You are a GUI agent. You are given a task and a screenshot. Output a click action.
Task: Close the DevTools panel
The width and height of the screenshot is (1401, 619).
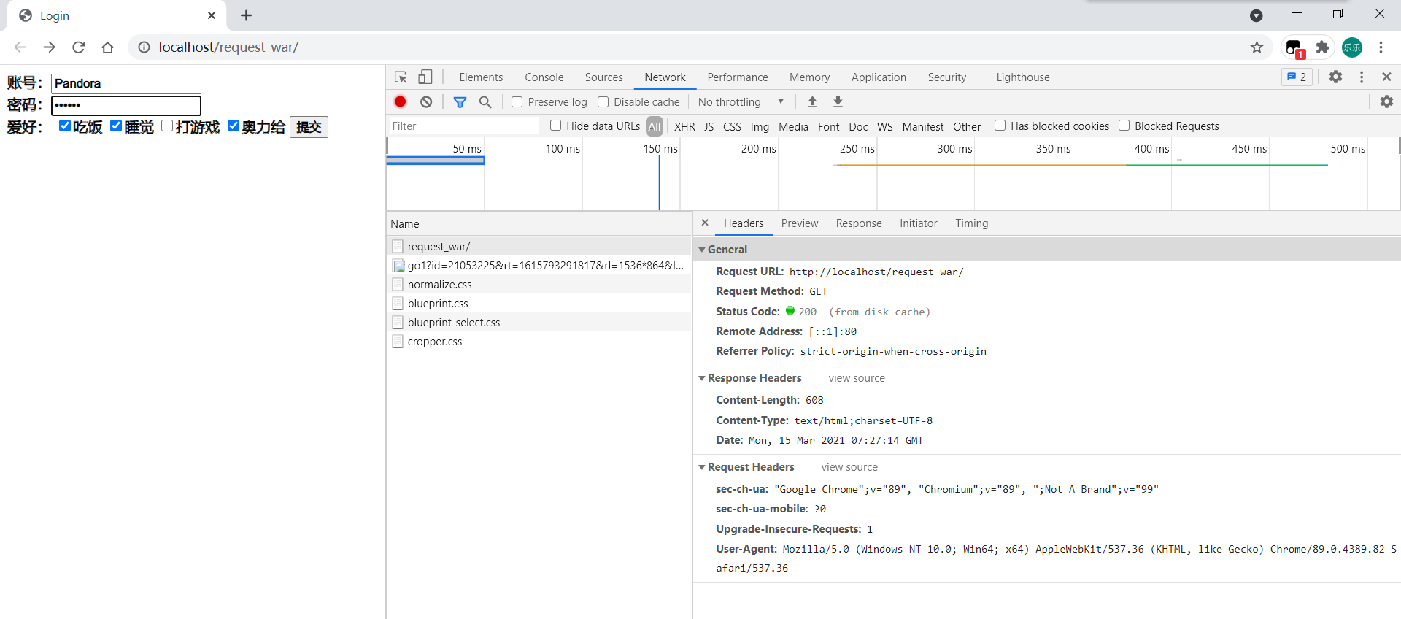pos(1386,77)
